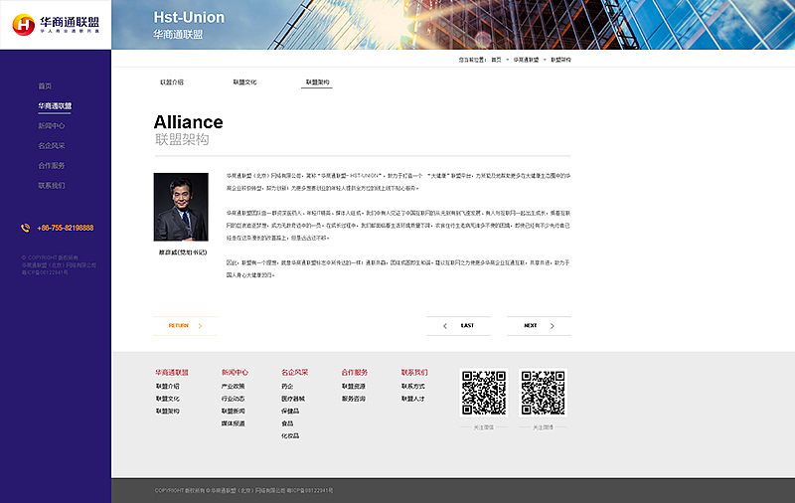The image size is (795, 503).
Task: Click the red 新闻中心 footer heading
Action: pos(235,372)
